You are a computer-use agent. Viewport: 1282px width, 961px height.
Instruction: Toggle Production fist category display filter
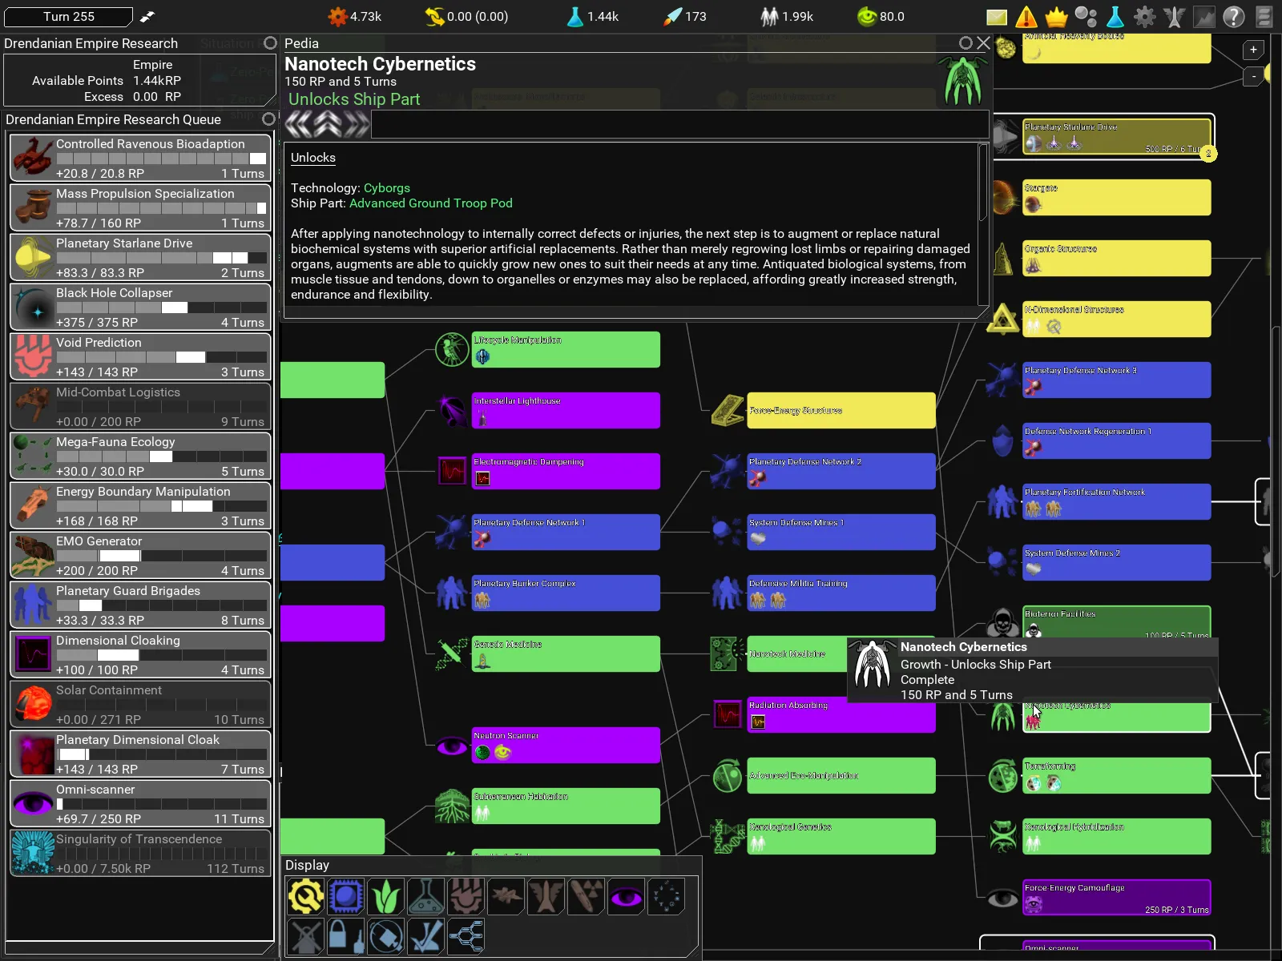tap(466, 896)
